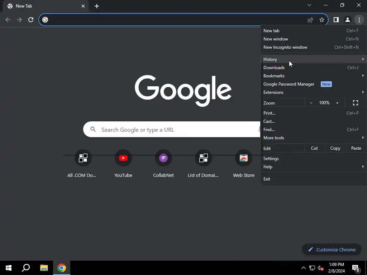Click the taskbar clock showing 1:09 PM
The image size is (367, 275).
click(336, 268)
